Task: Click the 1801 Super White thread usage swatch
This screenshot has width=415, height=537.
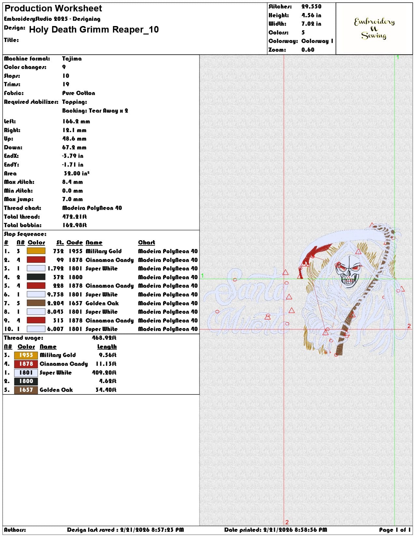Action: coord(26,372)
